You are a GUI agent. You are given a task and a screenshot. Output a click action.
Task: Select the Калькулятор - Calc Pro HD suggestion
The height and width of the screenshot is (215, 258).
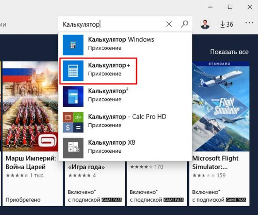[x=125, y=122]
